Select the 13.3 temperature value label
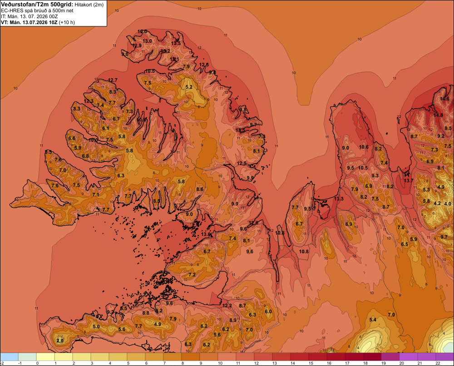454x366 pixels. pos(339,199)
